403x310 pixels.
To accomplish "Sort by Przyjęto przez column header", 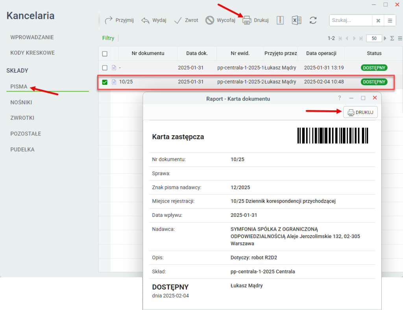I will (x=281, y=53).
